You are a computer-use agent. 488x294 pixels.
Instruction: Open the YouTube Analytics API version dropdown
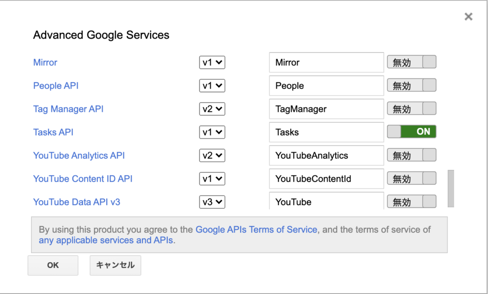click(x=212, y=156)
